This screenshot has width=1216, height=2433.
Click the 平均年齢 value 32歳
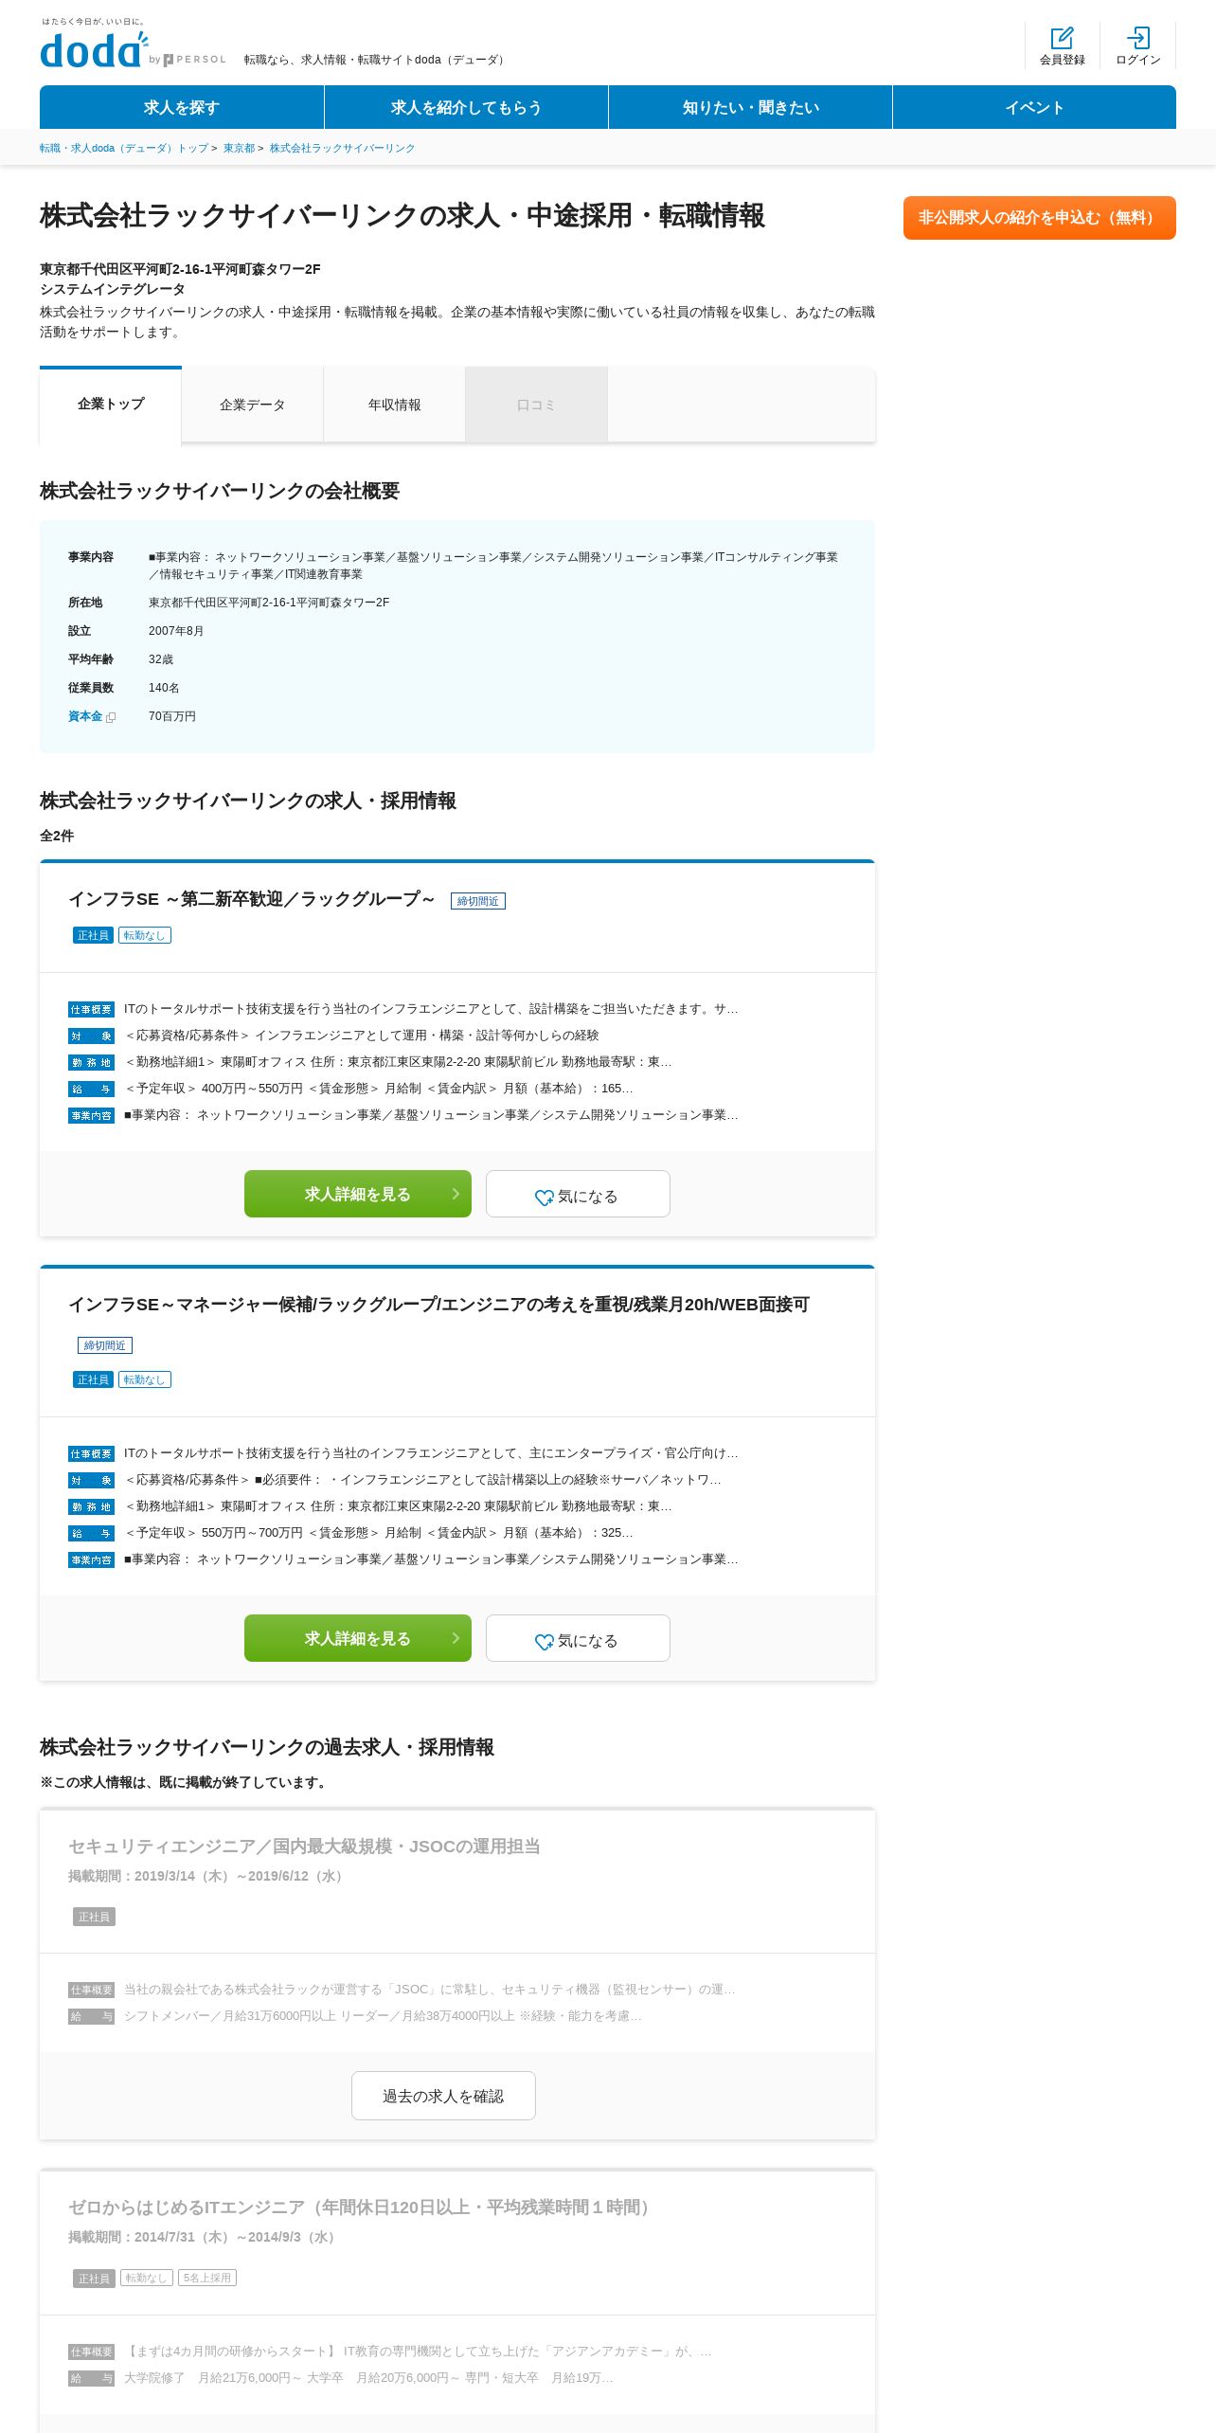click(161, 659)
